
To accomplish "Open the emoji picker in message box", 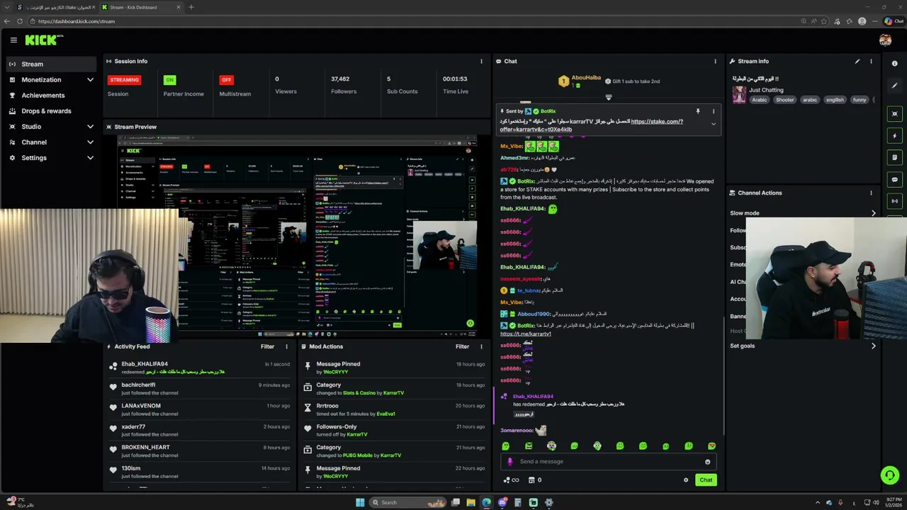I will click(707, 462).
